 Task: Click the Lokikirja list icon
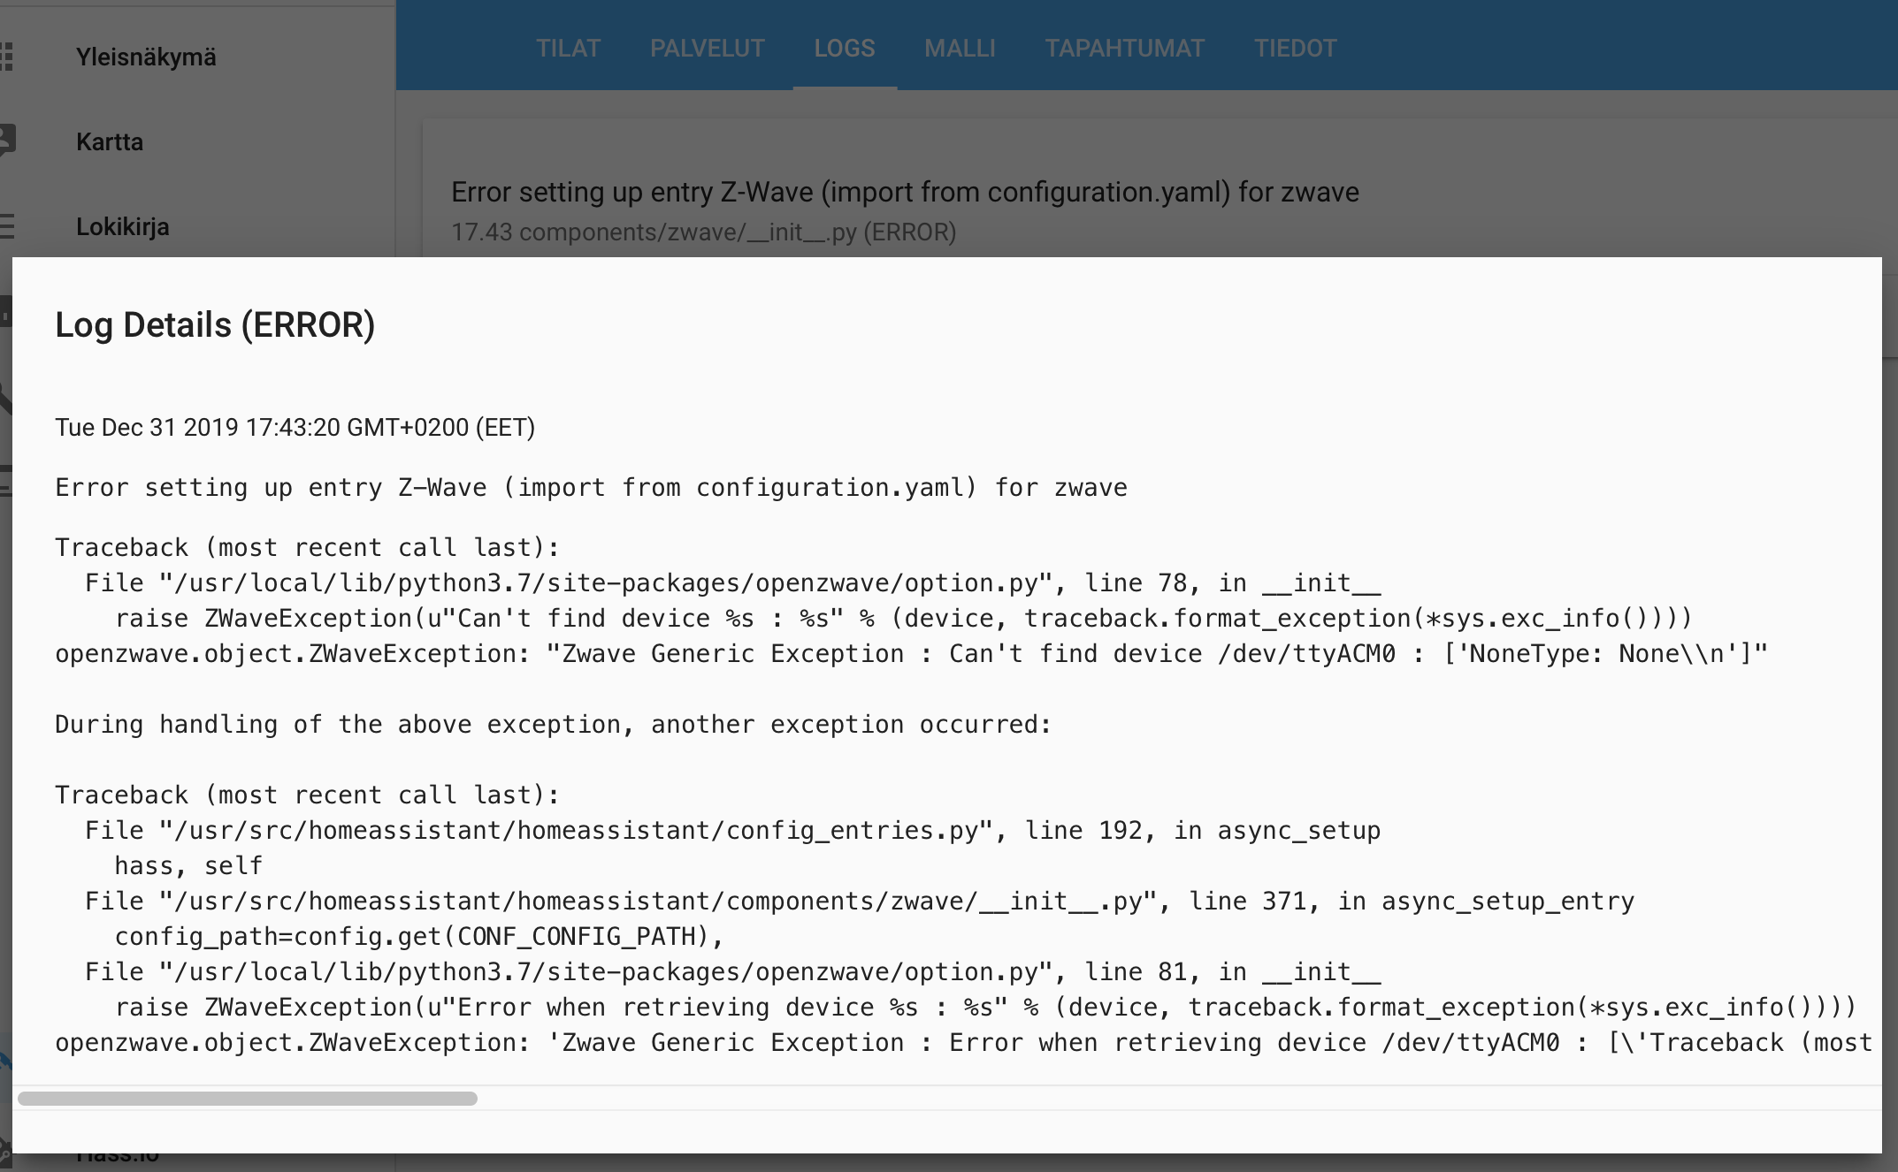click(6, 226)
